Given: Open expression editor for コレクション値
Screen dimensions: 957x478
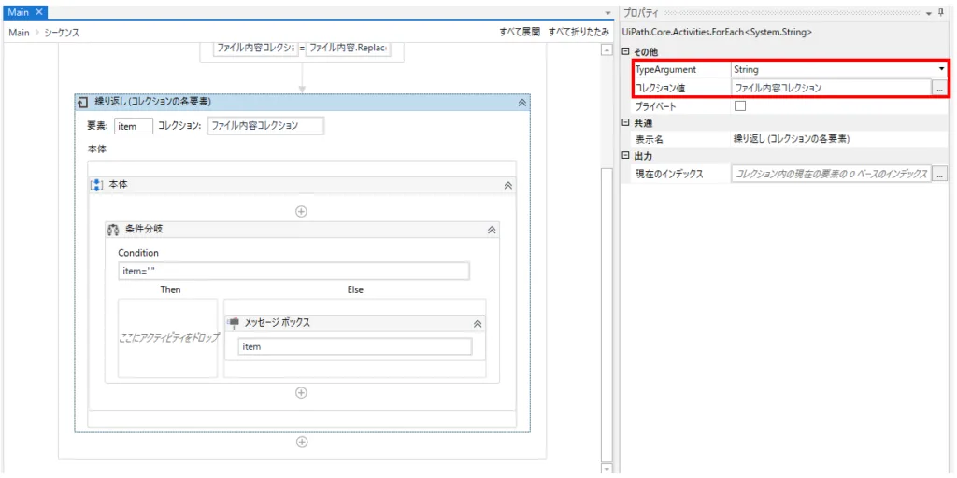Looking at the screenshot, I should pos(940,88).
